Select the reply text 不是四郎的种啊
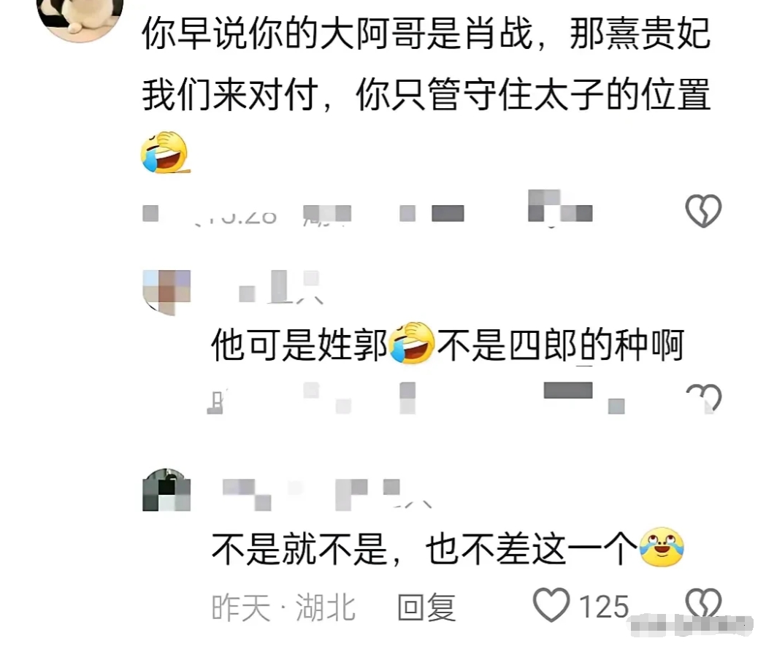 [x=560, y=345]
